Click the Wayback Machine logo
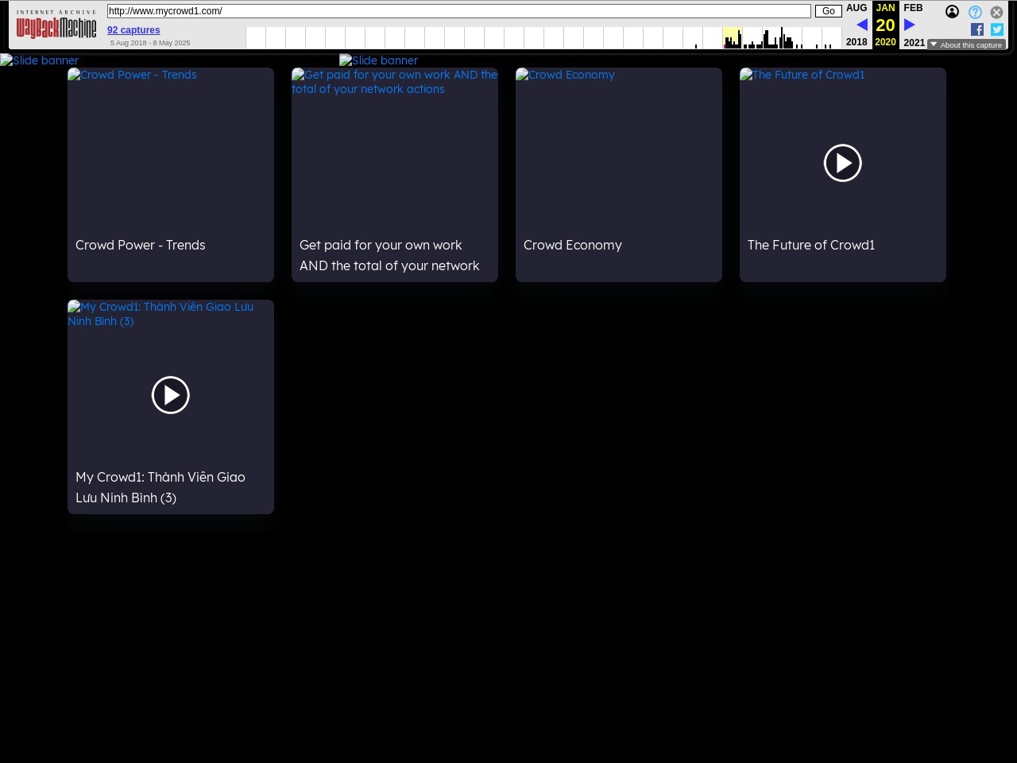 click(56, 25)
